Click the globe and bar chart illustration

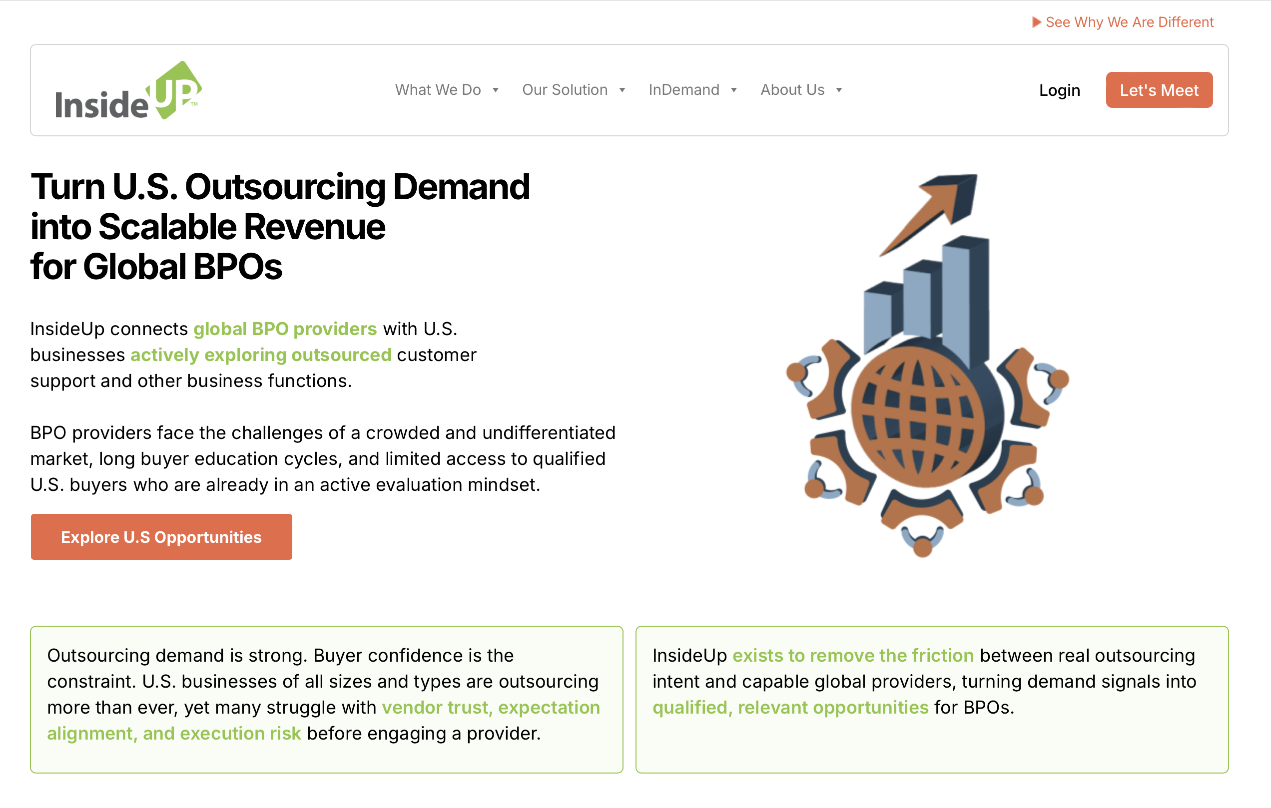tap(926, 365)
